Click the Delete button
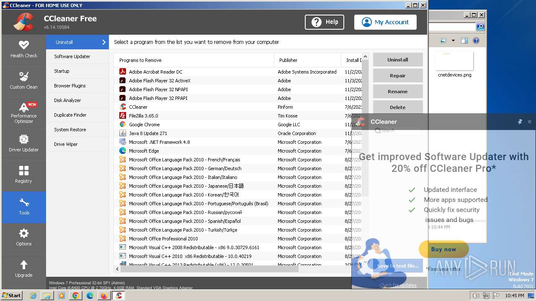 tap(398, 107)
